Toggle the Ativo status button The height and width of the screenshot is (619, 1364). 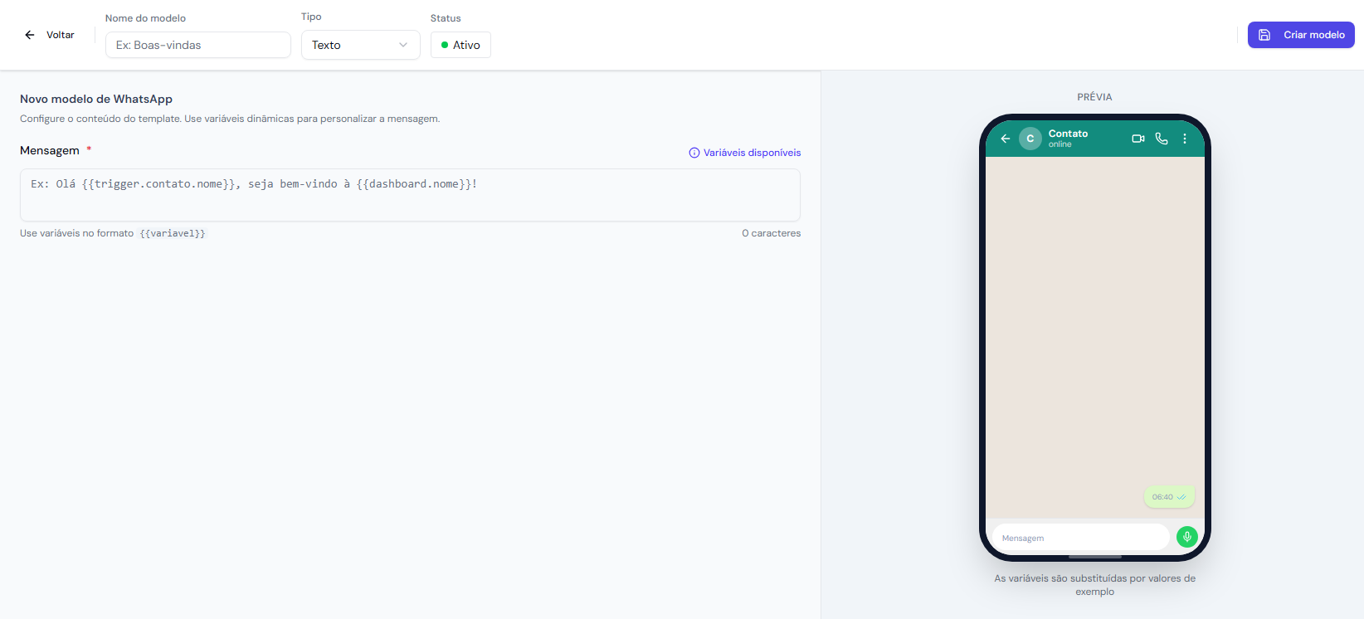coord(460,45)
